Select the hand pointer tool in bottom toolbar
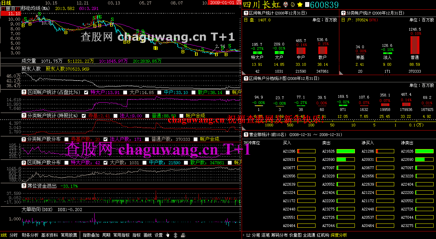436x239 pixels. tap(168, 235)
